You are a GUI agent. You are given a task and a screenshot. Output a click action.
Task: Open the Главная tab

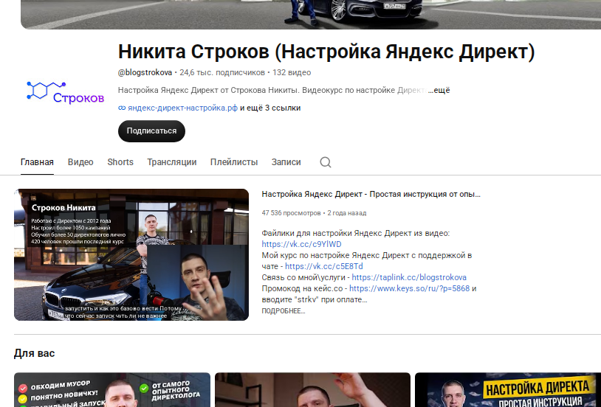pos(37,162)
